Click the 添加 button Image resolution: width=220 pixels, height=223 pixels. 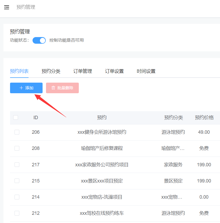point(26,88)
